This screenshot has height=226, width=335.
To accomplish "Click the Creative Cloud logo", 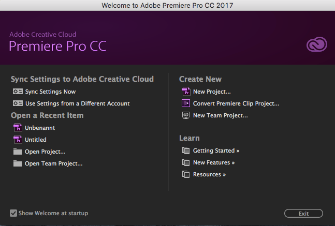I will [316, 46].
